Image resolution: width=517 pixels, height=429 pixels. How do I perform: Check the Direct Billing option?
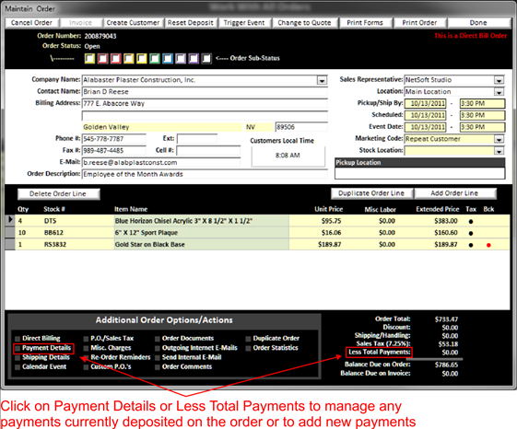pos(18,339)
